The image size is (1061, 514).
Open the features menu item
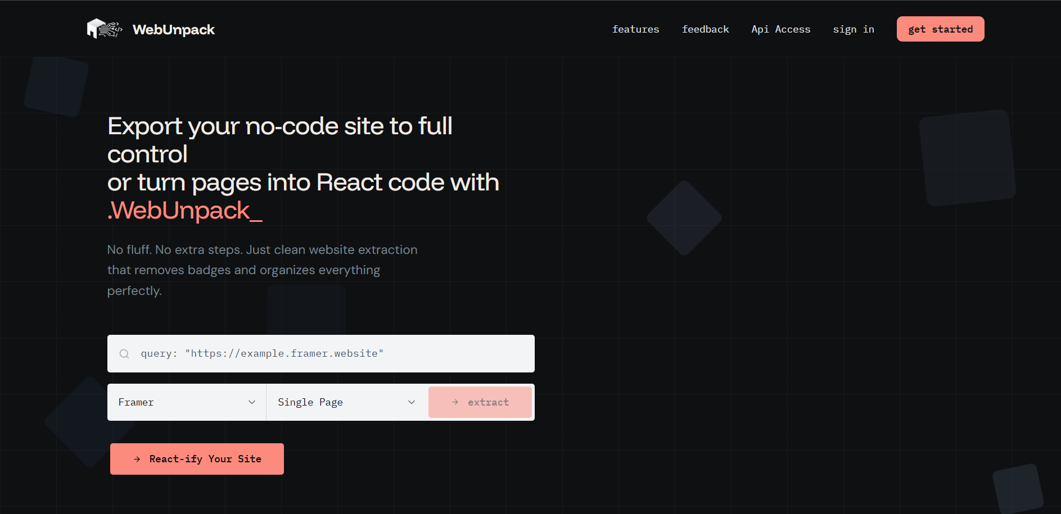[x=635, y=29]
